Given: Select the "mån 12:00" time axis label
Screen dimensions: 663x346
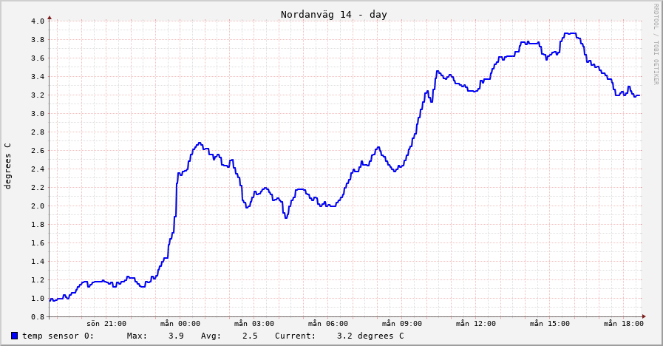Looking at the screenshot, I should click(x=476, y=323).
